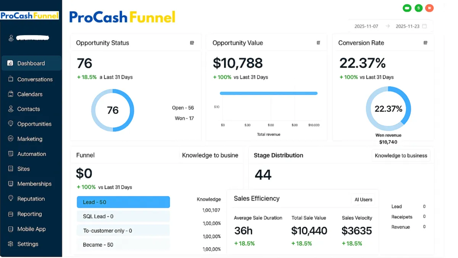458x258 pixels.
Task: Click the 'Receipets' stage row label
Action: click(402, 217)
